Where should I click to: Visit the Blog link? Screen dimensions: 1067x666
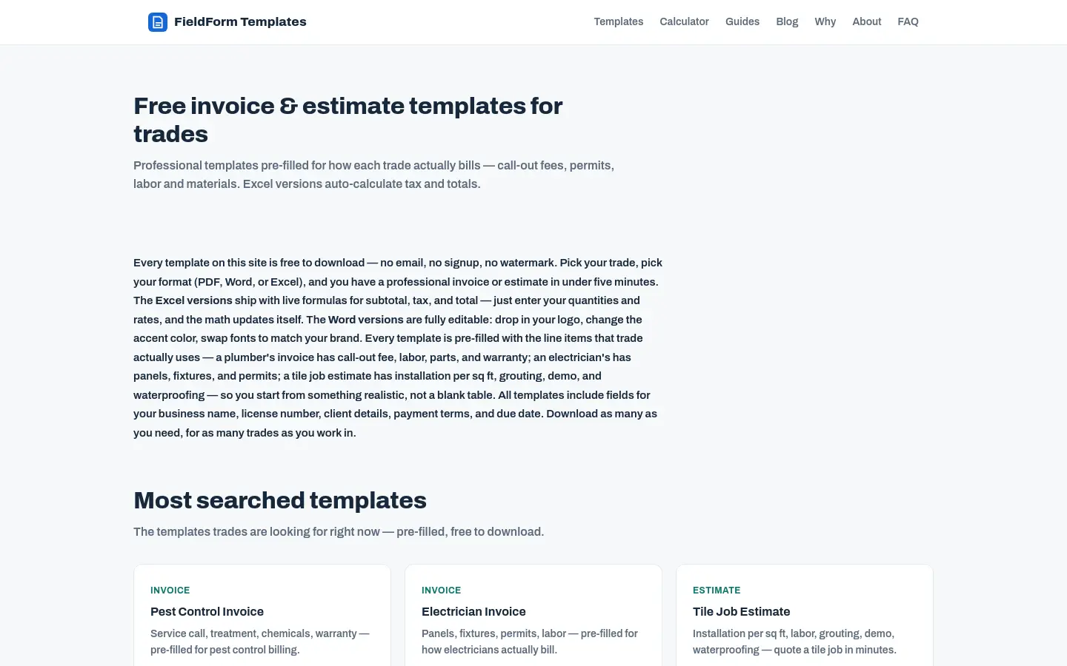(x=787, y=22)
